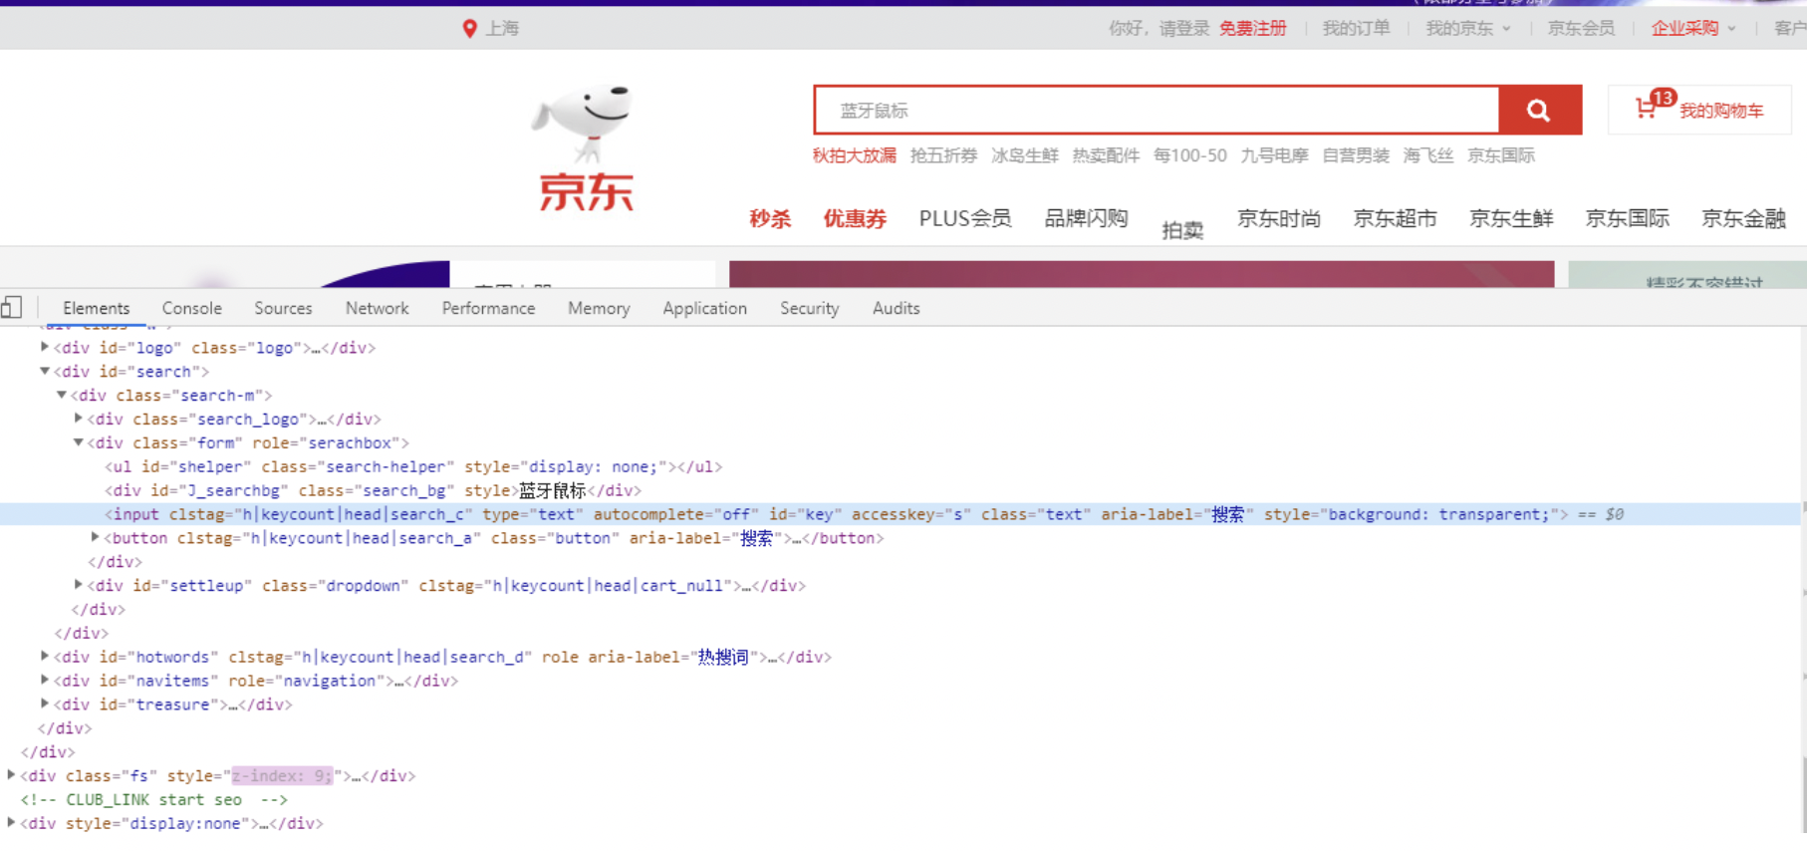Expand 我的京东 dropdown

pyautogui.click(x=1468, y=29)
